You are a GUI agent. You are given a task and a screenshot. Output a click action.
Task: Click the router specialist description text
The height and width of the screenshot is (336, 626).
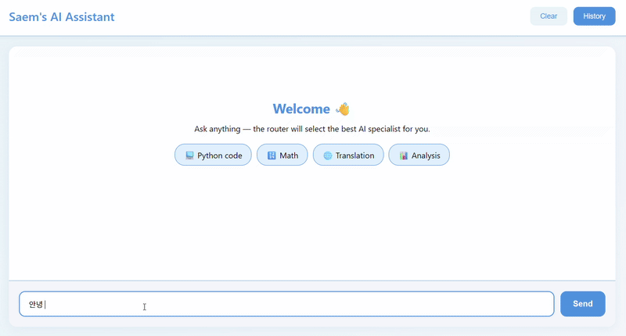point(311,129)
